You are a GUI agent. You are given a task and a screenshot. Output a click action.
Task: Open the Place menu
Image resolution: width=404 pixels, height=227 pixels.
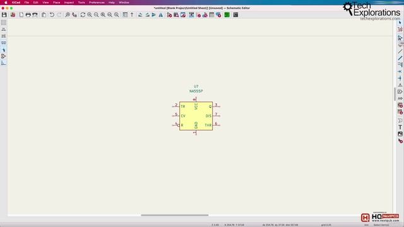point(56,3)
